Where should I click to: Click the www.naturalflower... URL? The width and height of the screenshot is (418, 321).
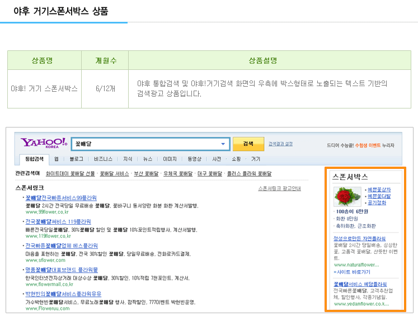click(356, 265)
